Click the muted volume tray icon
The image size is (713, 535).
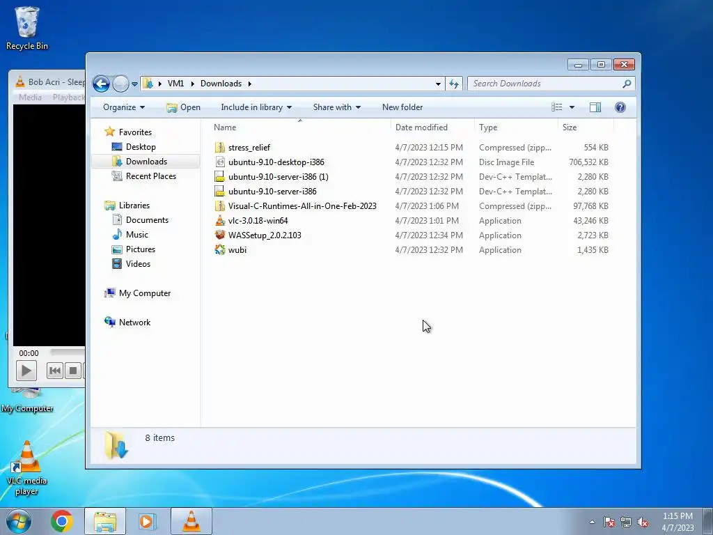pos(643,522)
